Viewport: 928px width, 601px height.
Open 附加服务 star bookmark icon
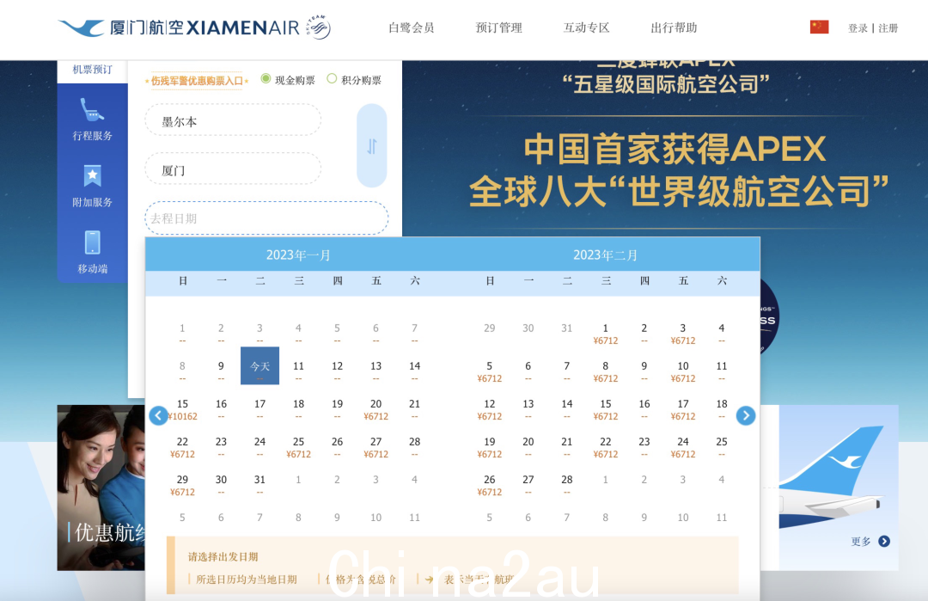(92, 176)
